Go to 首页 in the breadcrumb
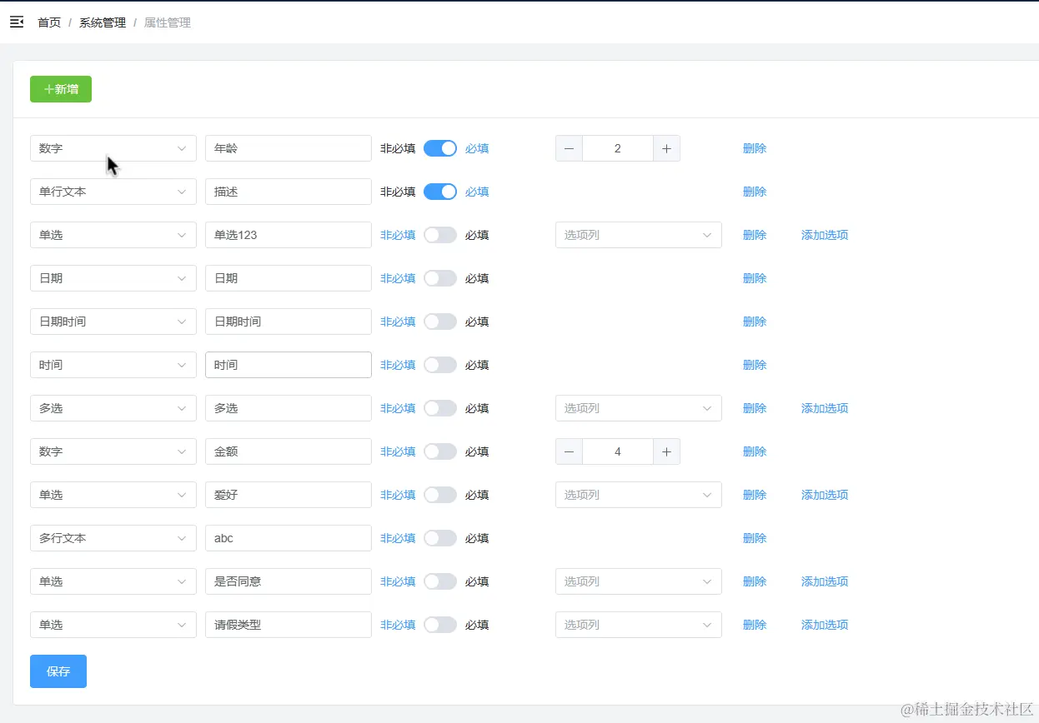Image resolution: width=1039 pixels, height=723 pixels. pyautogui.click(x=49, y=22)
